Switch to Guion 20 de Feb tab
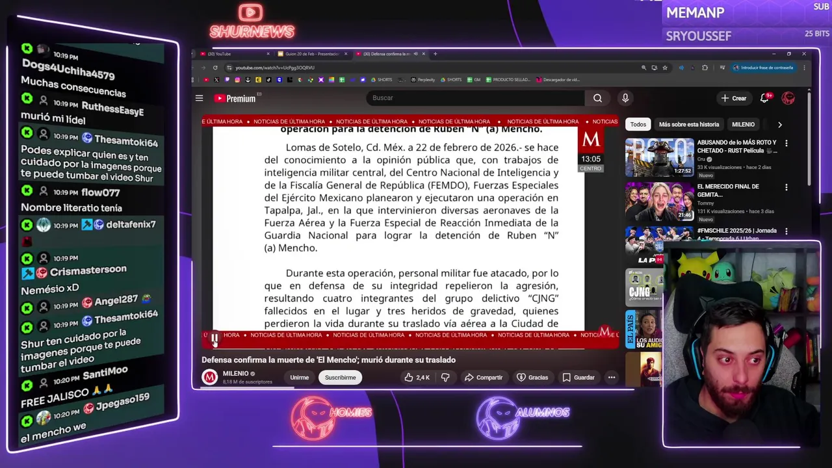Image resolution: width=832 pixels, height=468 pixels. [x=311, y=54]
